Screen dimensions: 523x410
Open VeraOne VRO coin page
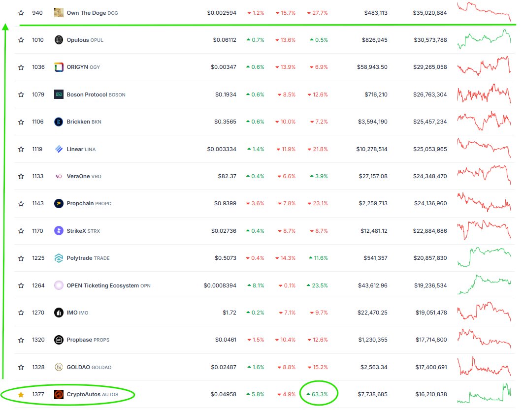pos(84,176)
